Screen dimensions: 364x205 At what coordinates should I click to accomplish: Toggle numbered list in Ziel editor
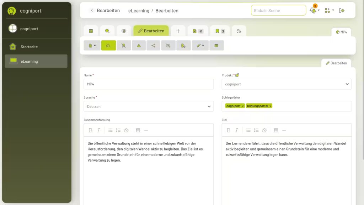256,130
